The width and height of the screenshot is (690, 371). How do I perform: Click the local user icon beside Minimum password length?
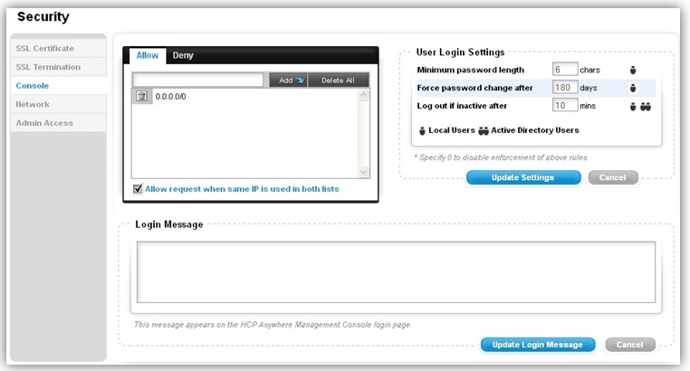(633, 70)
